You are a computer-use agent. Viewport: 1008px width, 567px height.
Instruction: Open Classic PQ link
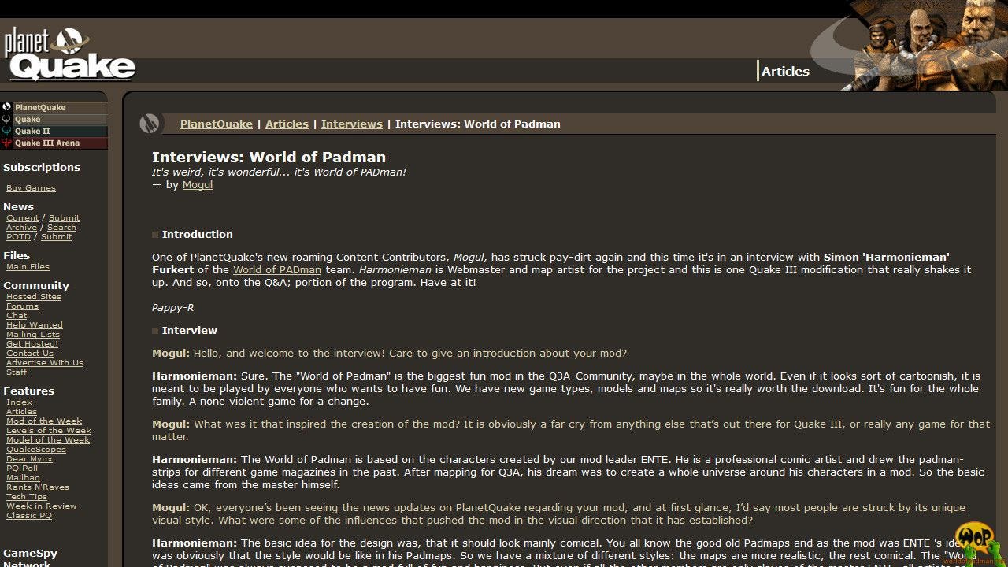(x=29, y=515)
